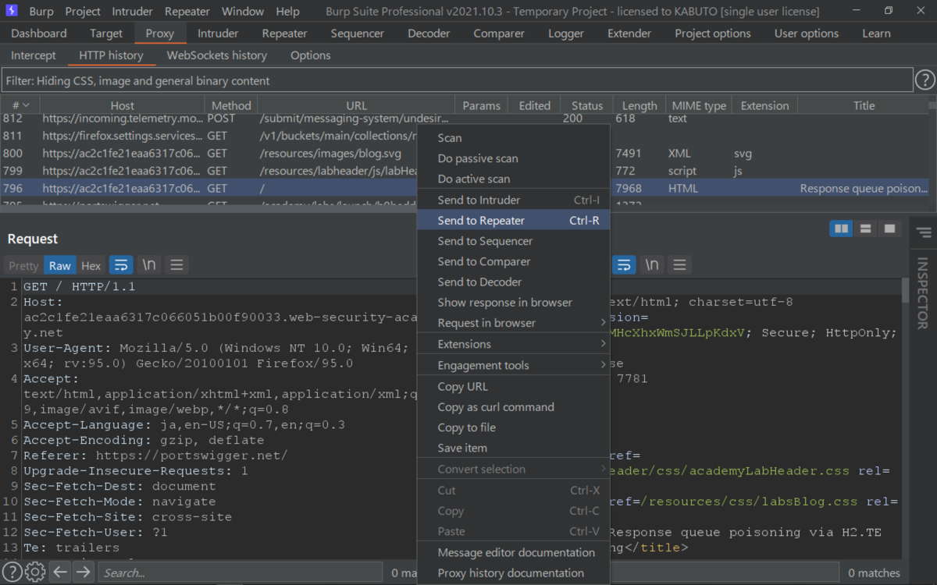Image resolution: width=937 pixels, height=585 pixels.
Task: Focus the request Search field
Action: click(240, 573)
